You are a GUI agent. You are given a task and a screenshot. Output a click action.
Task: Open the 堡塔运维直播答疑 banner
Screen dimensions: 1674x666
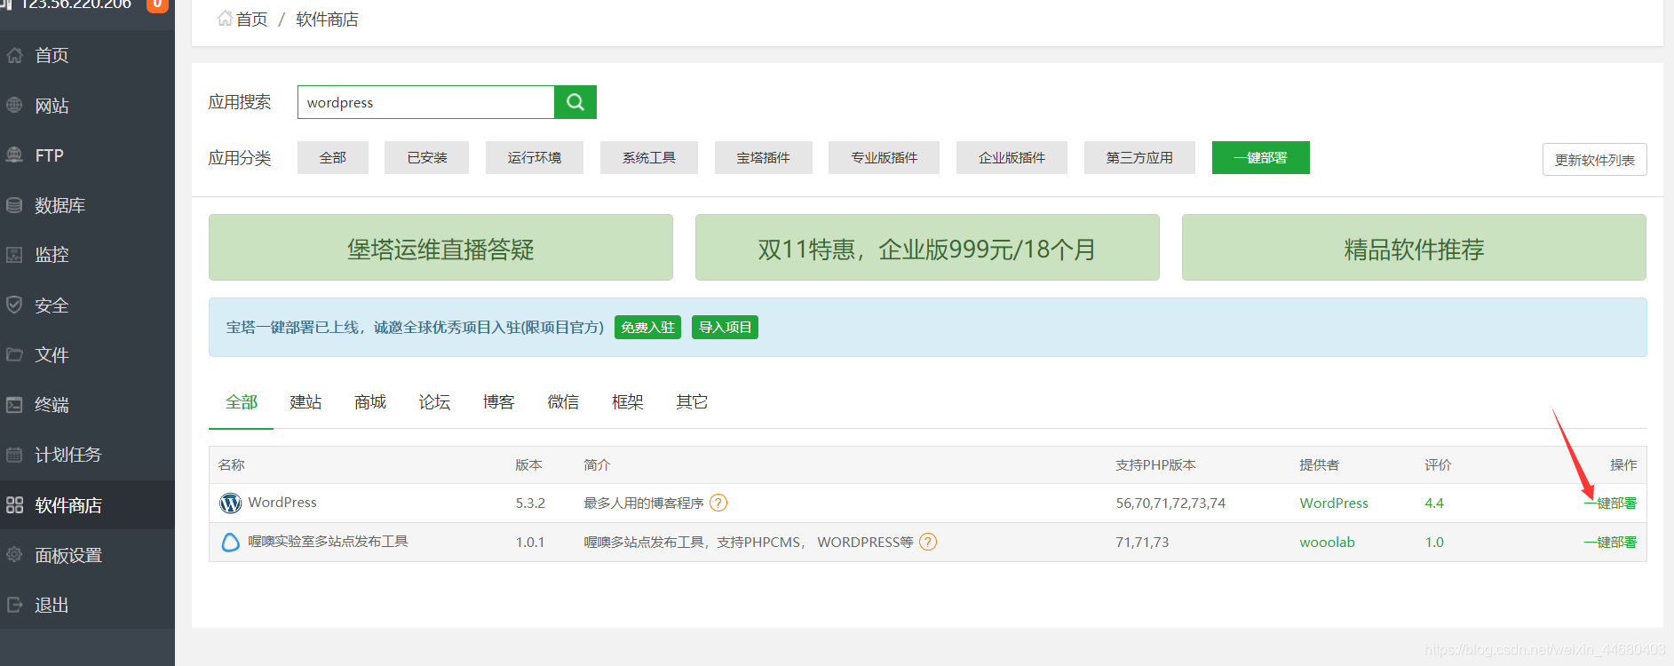(440, 248)
